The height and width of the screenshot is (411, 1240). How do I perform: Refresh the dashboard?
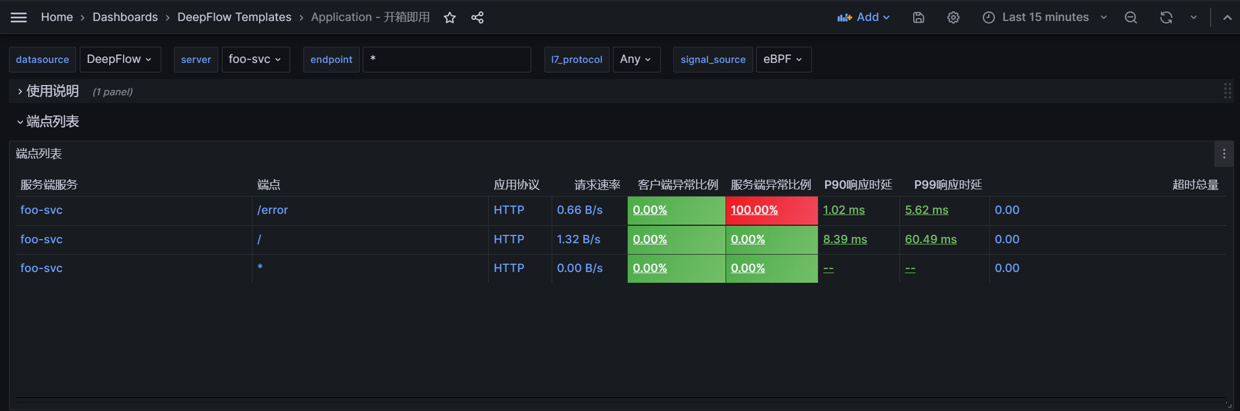[1166, 17]
